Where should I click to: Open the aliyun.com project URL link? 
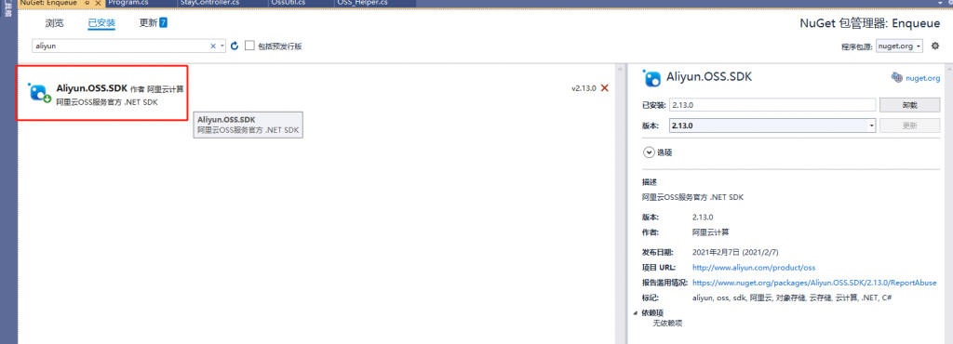754,267
